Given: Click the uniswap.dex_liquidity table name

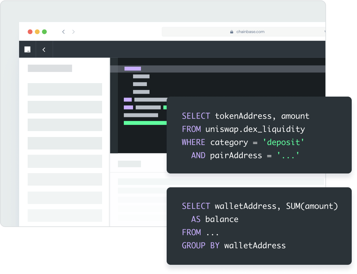Looking at the screenshot, I should click(x=255, y=129).
